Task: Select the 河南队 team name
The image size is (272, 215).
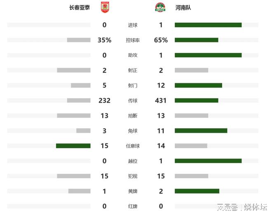Action: [x=183, y=8]
